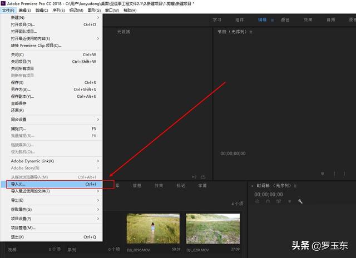
Task: Open the timeline wrench settings icon
Action: (300, 201)
